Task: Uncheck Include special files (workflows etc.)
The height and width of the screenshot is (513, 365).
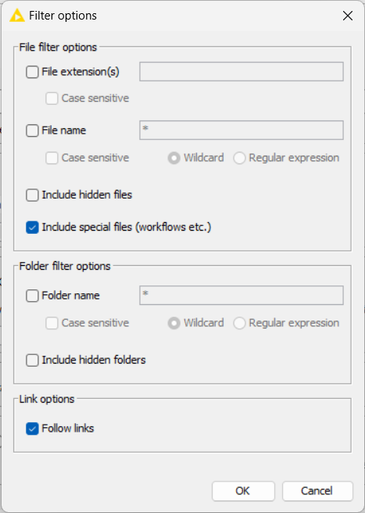Action: (32, 228)
